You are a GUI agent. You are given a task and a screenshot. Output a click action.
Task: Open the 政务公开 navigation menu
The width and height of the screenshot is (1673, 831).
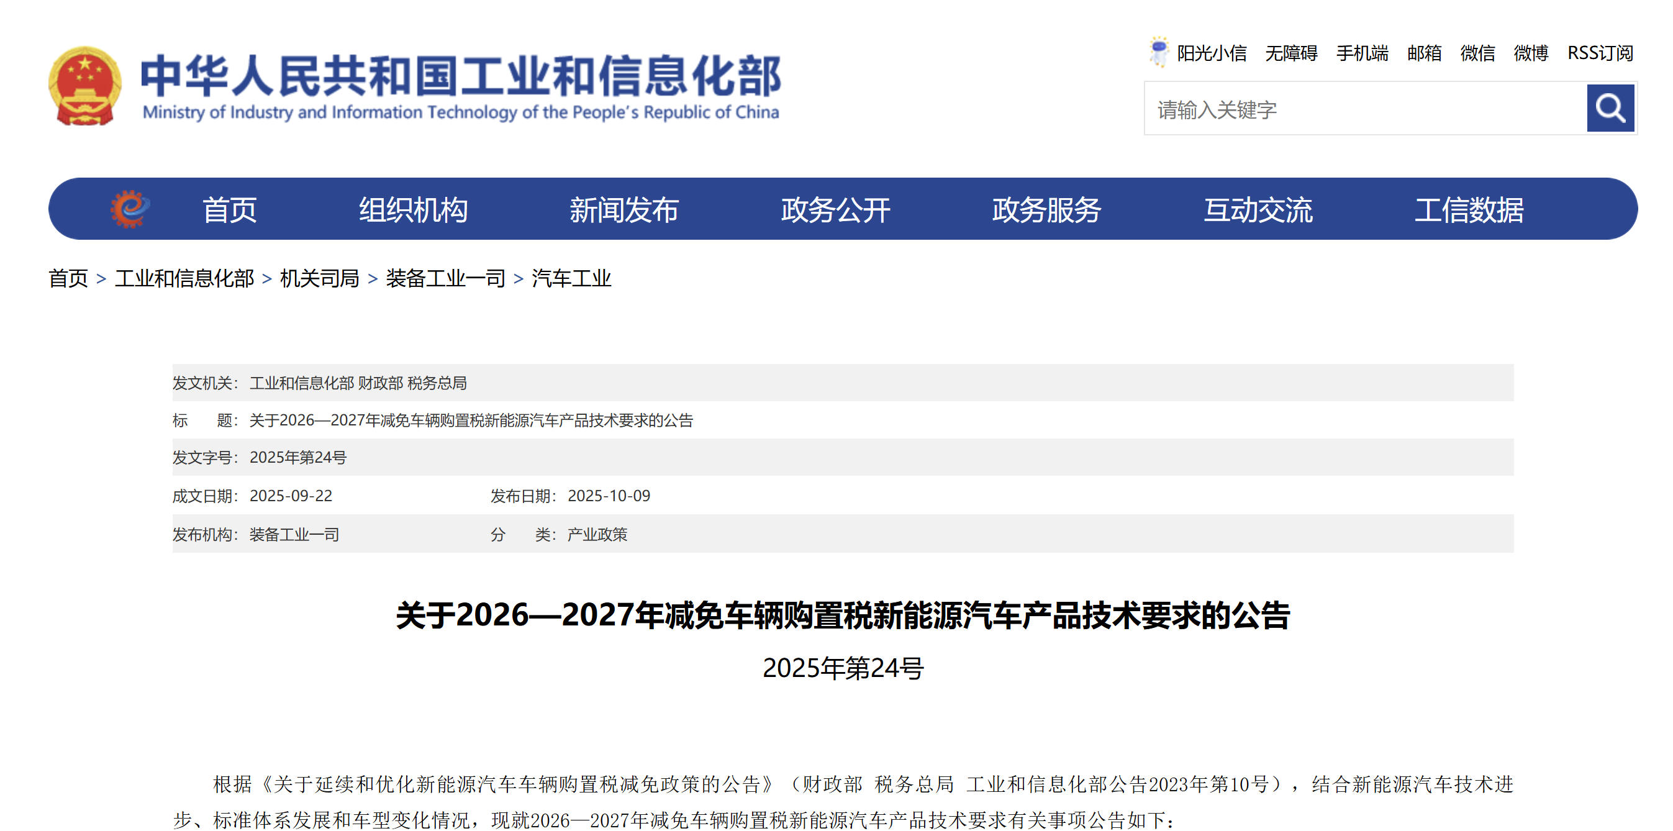(835, 209)
